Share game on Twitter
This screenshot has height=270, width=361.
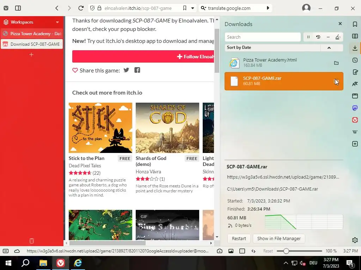(x=126, y=70)
